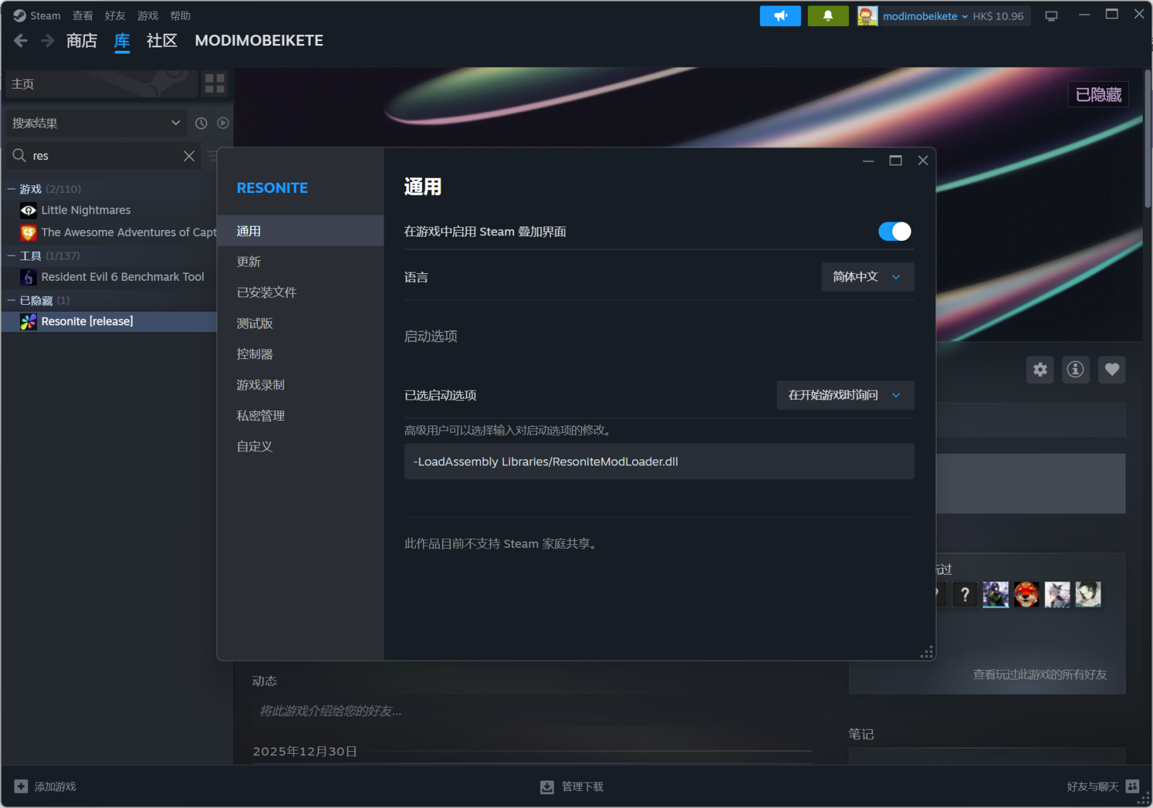1153x808 pixels.
Task: Open the 好友 menu in menu bar
Action: pos(115,16)
